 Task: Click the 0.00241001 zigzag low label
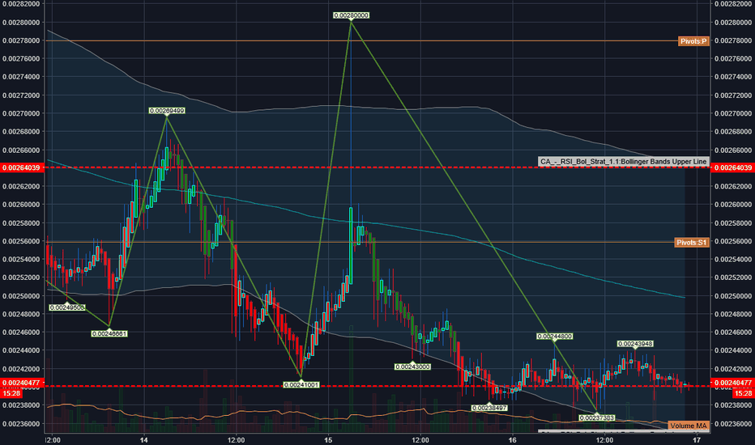pyautogui.click(x=301, y=385)
